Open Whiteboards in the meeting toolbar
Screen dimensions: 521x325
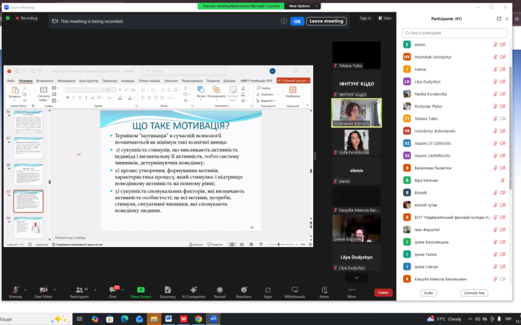tap(295, 292)
